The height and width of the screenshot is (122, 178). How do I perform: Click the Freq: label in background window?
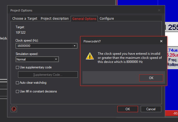coord(173,60)
